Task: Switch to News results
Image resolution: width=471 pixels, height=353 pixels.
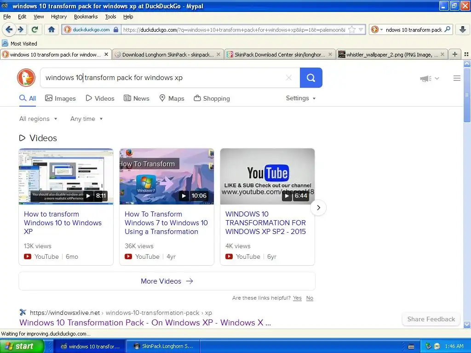Action: [136, 98]
